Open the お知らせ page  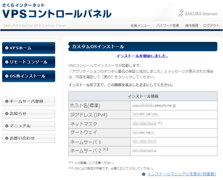(x=28, y=113)
